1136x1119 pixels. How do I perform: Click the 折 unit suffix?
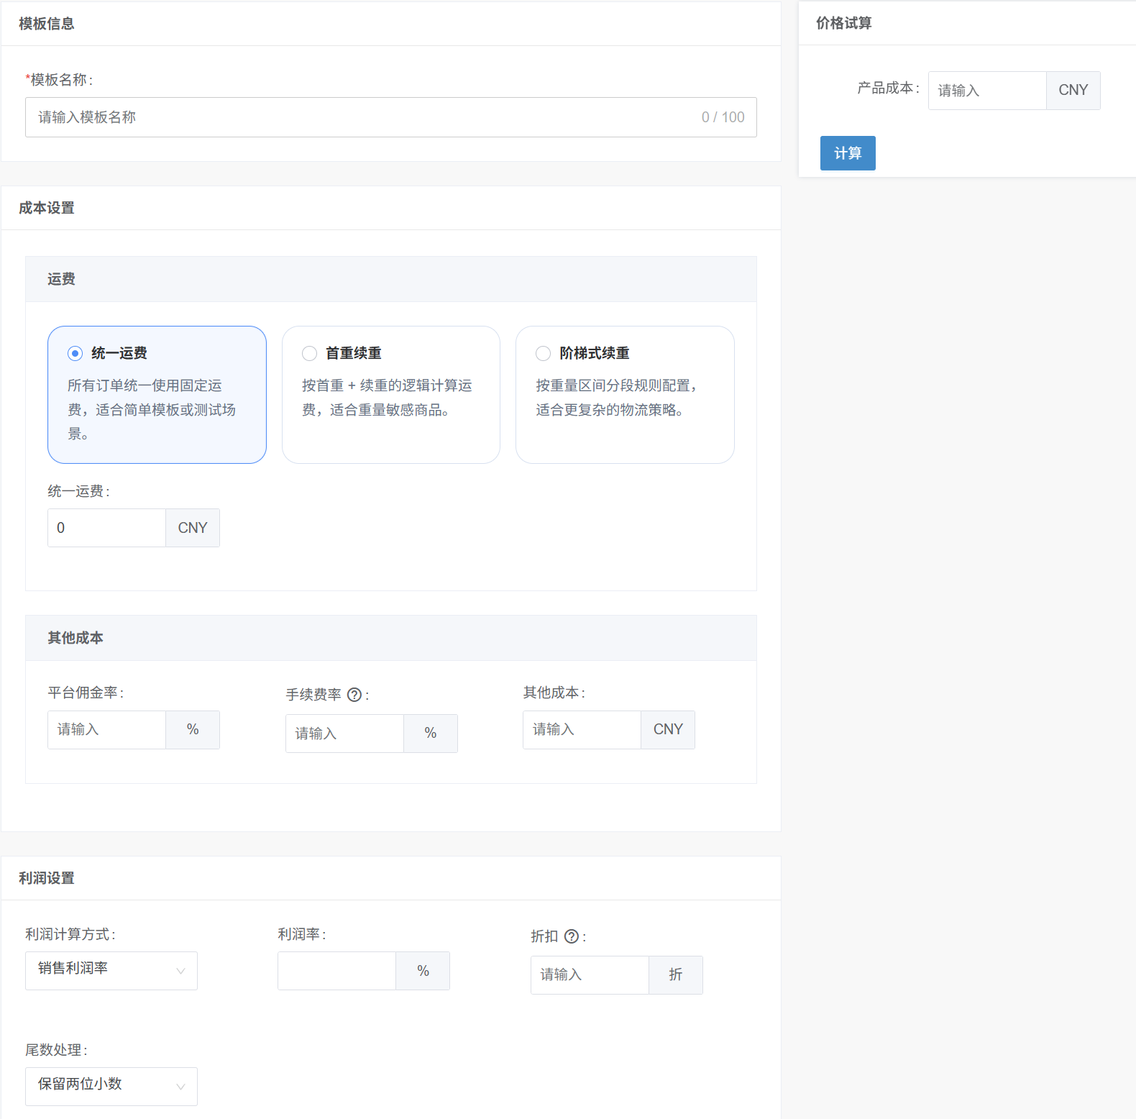pyautogui.click(x=676, y=975)
